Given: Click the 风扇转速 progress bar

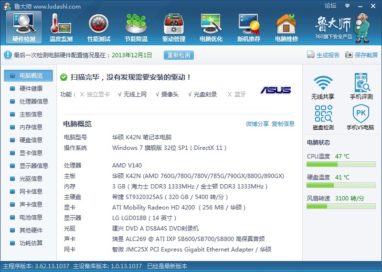Looking at the screenshot, I should (x=341, y=206).
